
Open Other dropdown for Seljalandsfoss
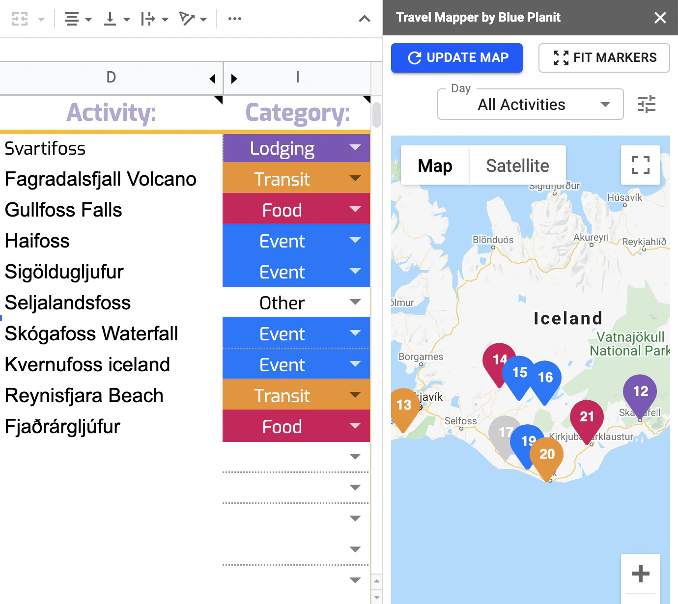pyautogui.click(x=355, y=302)
